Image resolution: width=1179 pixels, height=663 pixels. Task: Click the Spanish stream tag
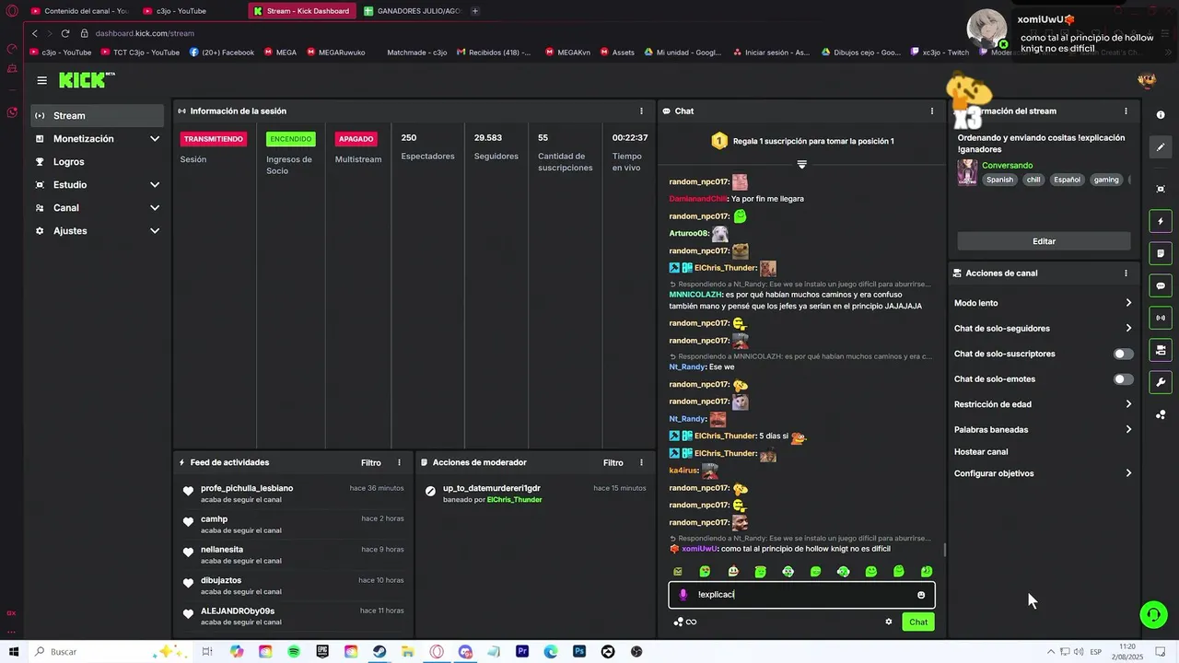click(999, 180)
